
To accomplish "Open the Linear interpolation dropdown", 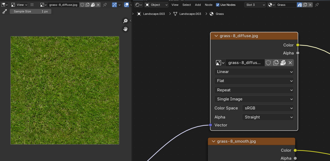I will 254,72.
